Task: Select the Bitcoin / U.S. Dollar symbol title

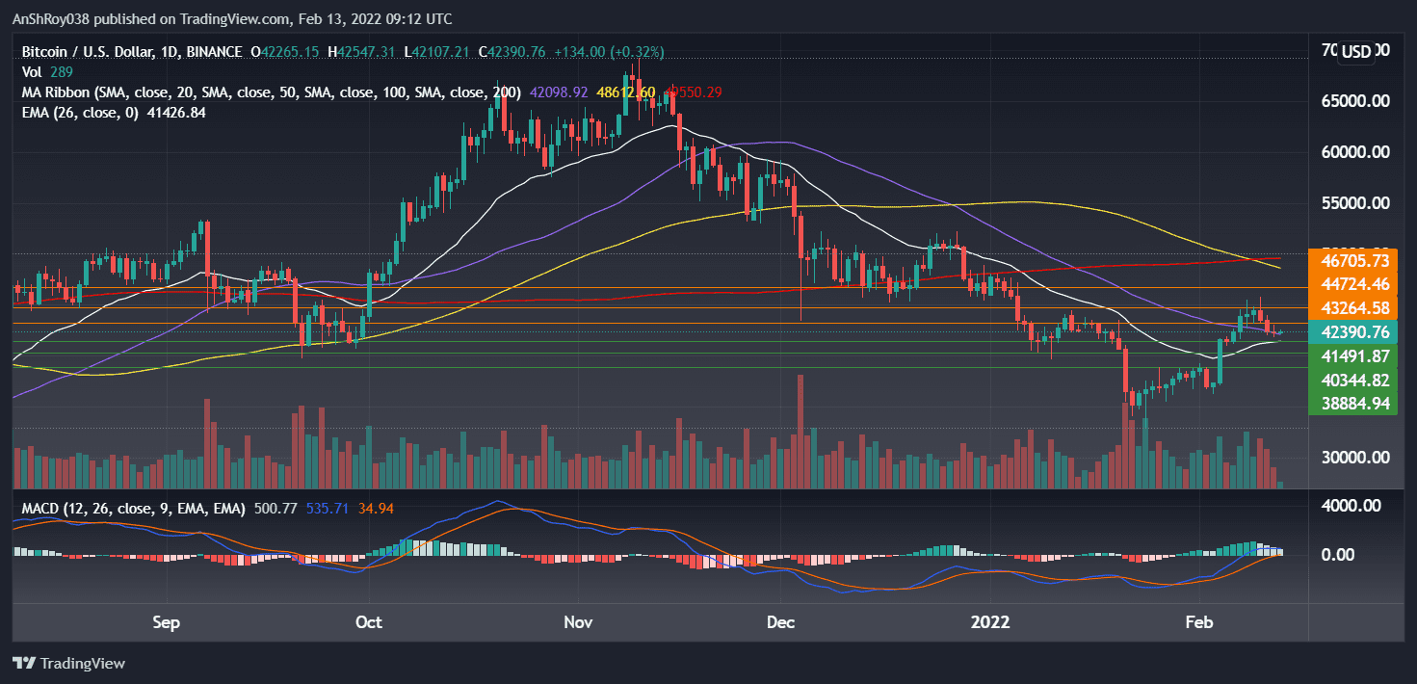Action: point(87,52)
